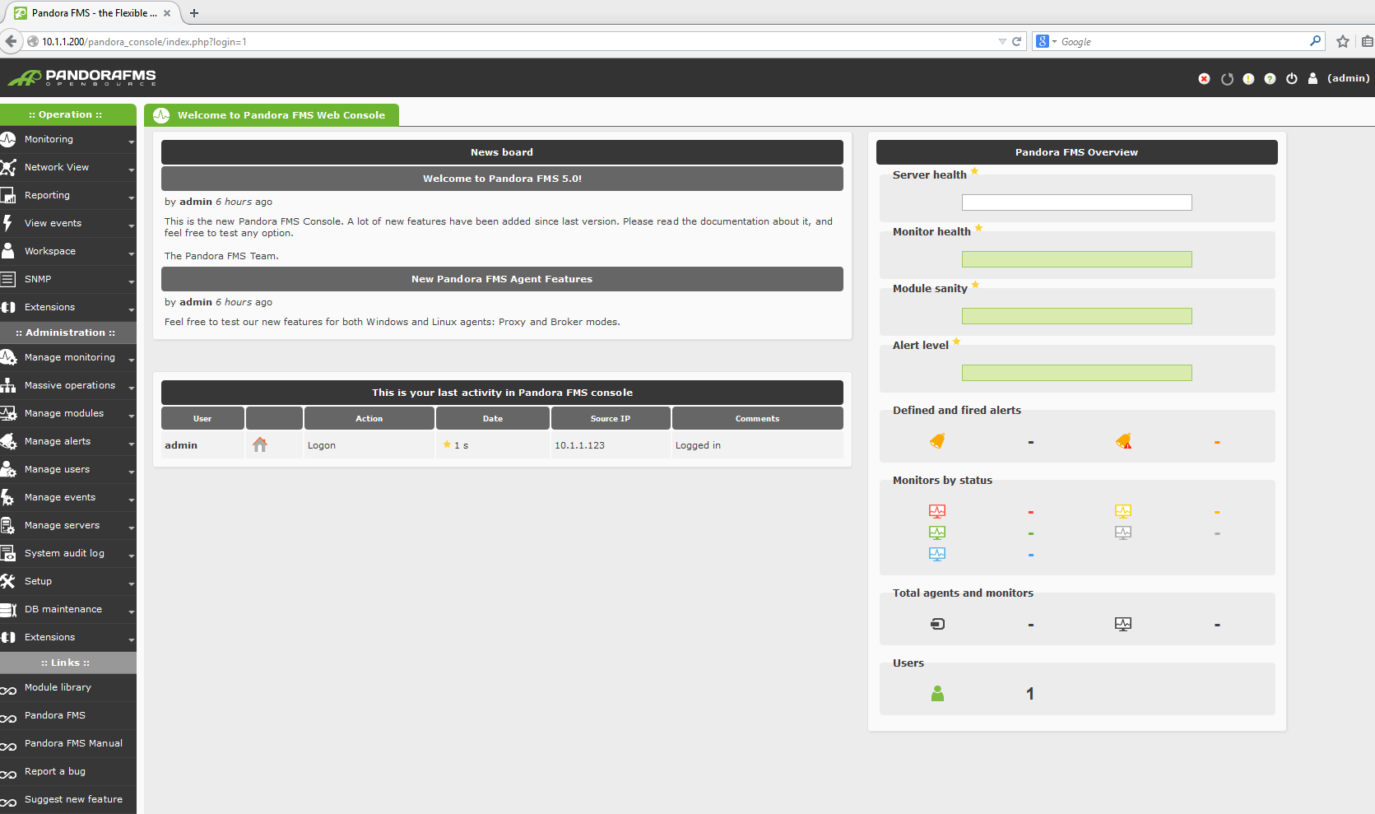
Task: Expand the Manage servers menu arrow
Action: click(x=131, y=528)
